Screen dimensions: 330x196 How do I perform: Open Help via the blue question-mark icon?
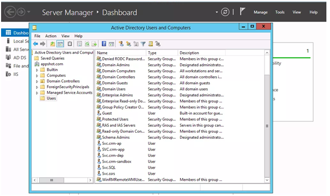coord(104,44)
